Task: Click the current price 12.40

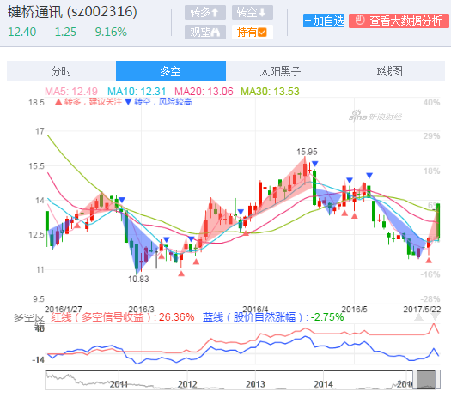Action: 22,32
